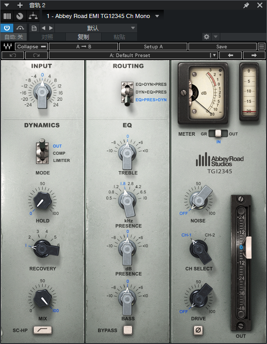Click the undo arrow button
Image resolution: width=267 pixels, height=344 pixels.
click(13, 56)
